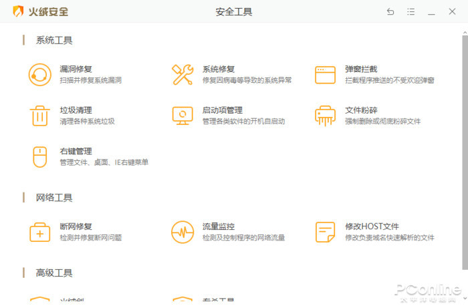Open the 弹窗拦截 popup window icon
This screenshot has width=468, height=308.
[325, 75]
